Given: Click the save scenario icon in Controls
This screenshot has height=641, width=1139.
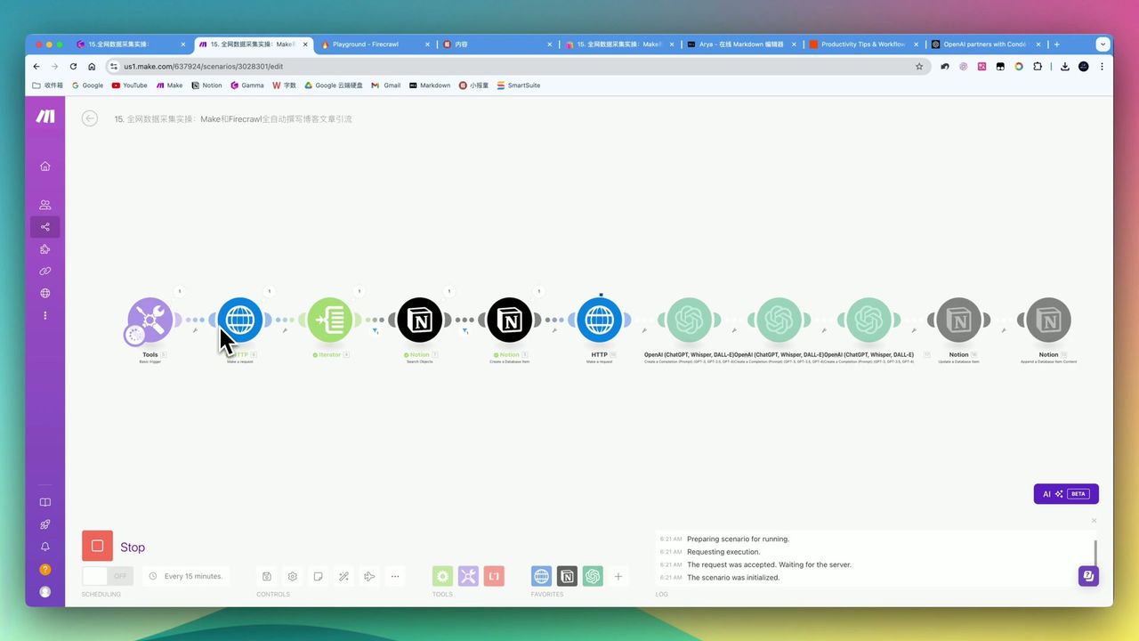Looking at the screenshot, I should click(x=267, y=576).
